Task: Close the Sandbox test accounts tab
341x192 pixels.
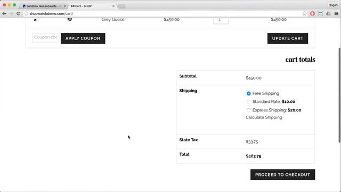Action: tap(64, 6)
